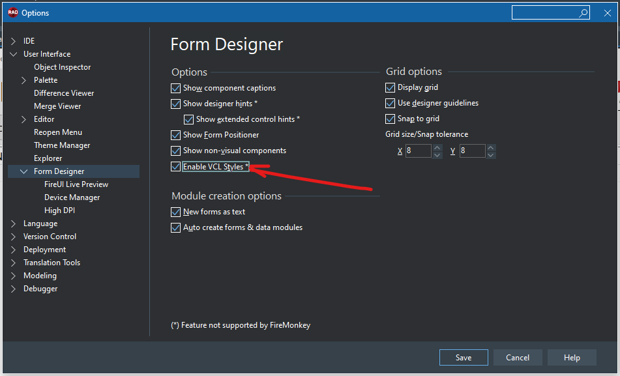Expand the IDE tree node
Viewport: 620px width, 376px height.
[14, 41]
